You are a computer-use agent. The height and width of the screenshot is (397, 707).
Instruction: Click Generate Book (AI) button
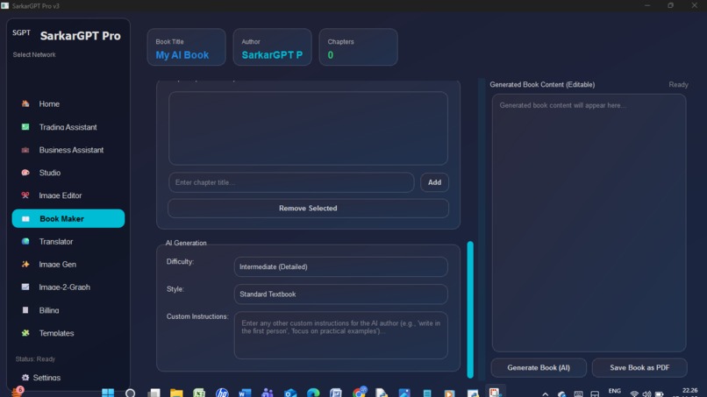point(539,368)
